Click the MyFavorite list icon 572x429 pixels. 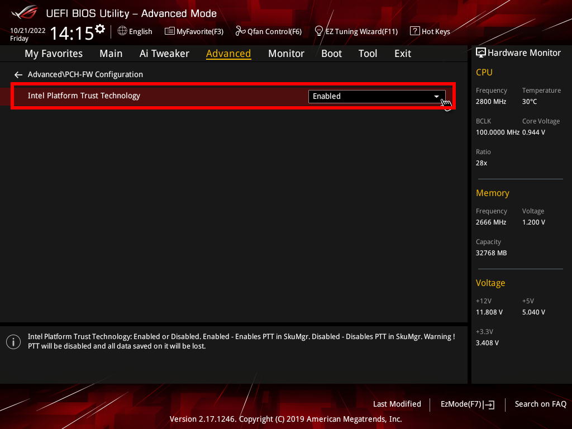(170, 31)
